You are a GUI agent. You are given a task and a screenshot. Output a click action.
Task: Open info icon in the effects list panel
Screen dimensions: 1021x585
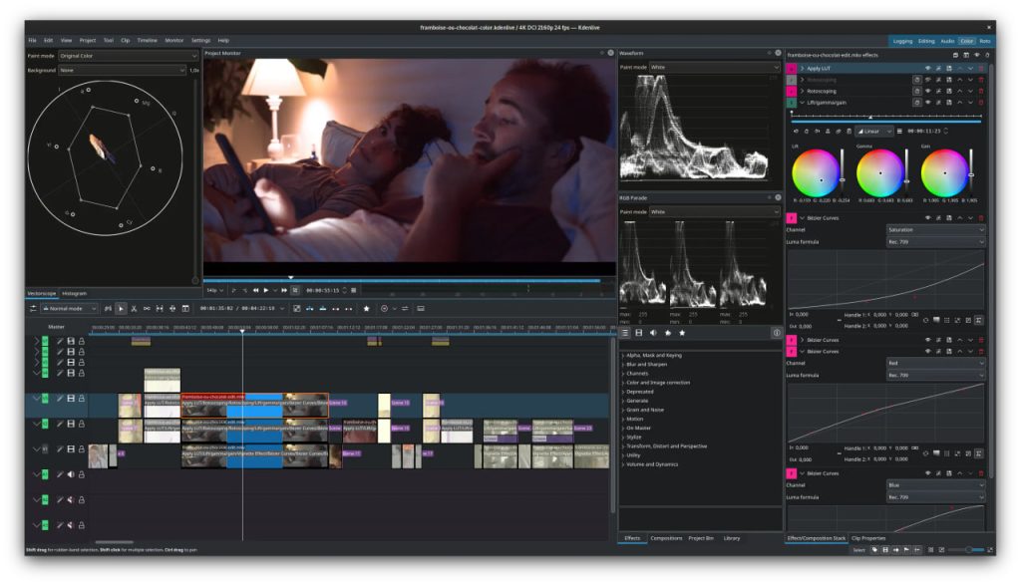[776, 333]
